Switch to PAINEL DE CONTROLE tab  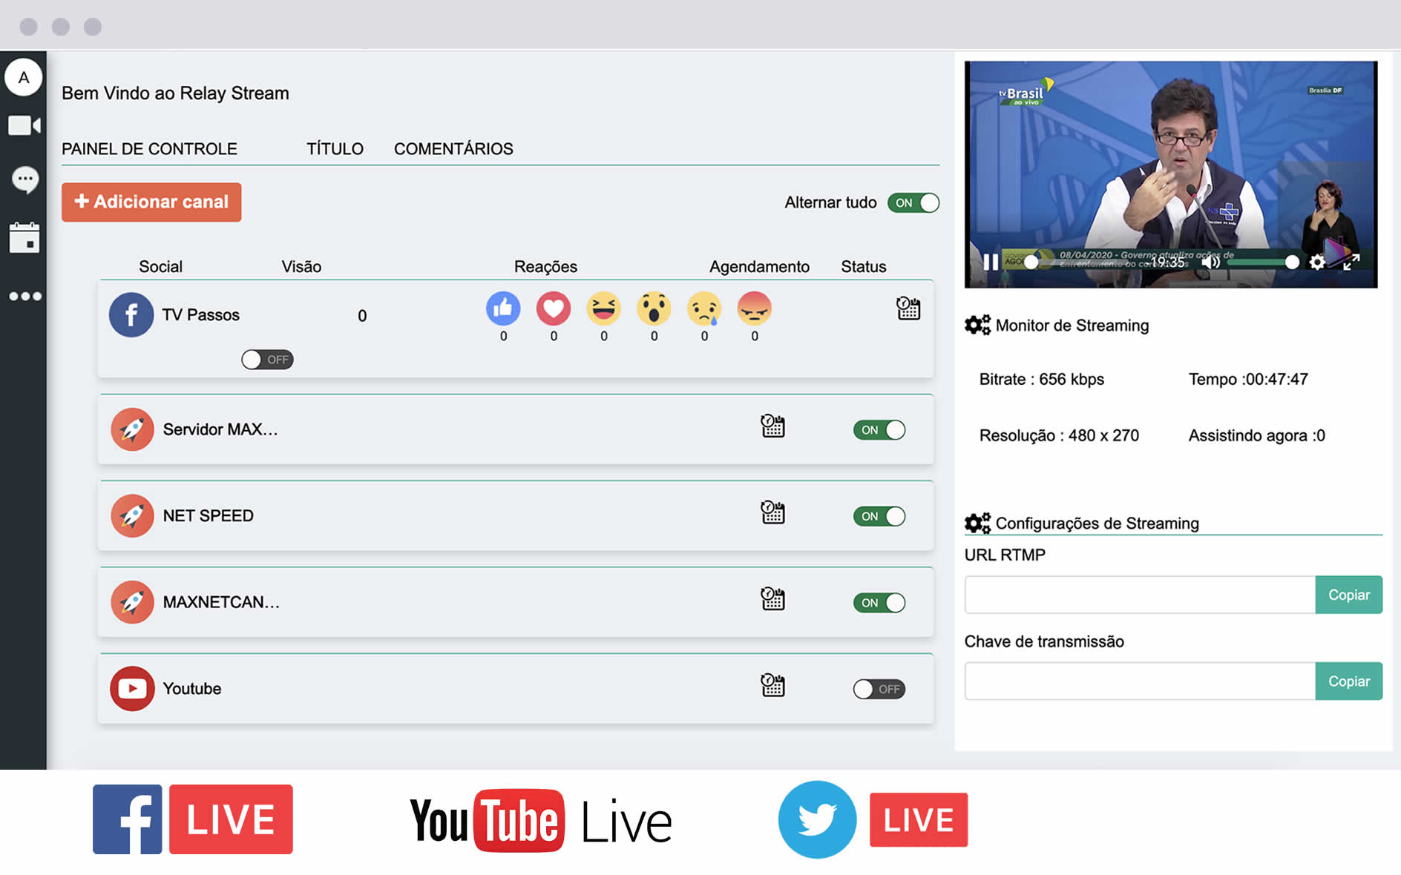tap(149, 149)
